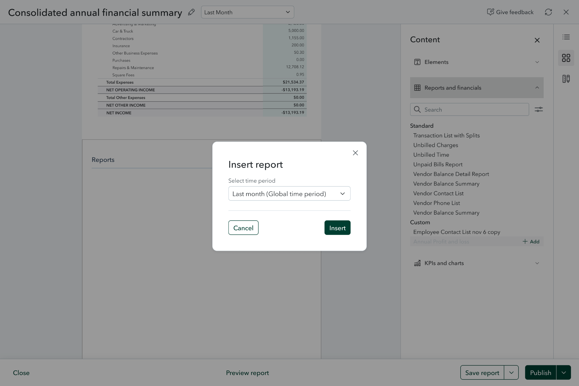Image resolution: width=579 pixels, height=386 pixels.
Task: Open the Save report dropdown arrow
Action: (511, 373)
